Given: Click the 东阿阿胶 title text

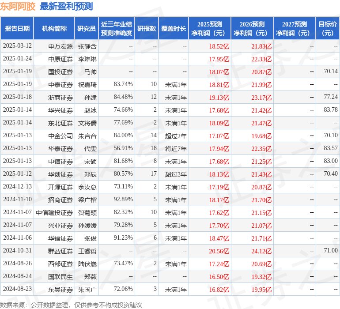Looking at the screenshot, I should pos(18,6).
